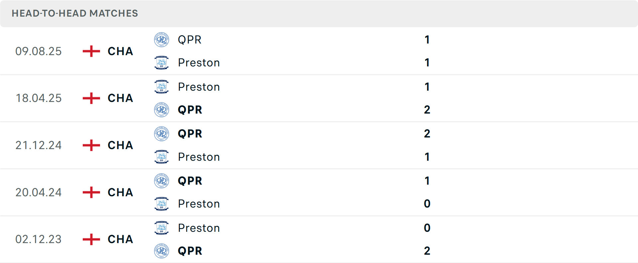The image size is (638, 263).
Task: Click the Preston crest in the 09.08.25 row
Action: coord(162,62)
